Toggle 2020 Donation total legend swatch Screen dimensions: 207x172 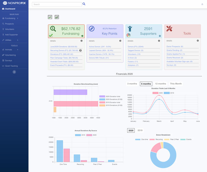(x=102, y=97)
